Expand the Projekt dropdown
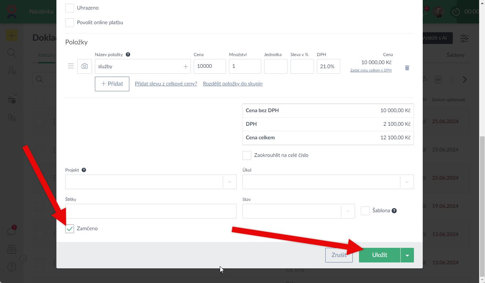Viewport: 485px width, 283px height. click(230, 182)
